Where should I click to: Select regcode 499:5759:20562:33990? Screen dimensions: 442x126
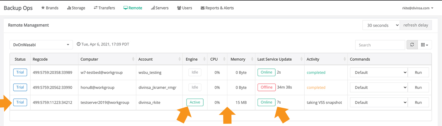(52, 87)
